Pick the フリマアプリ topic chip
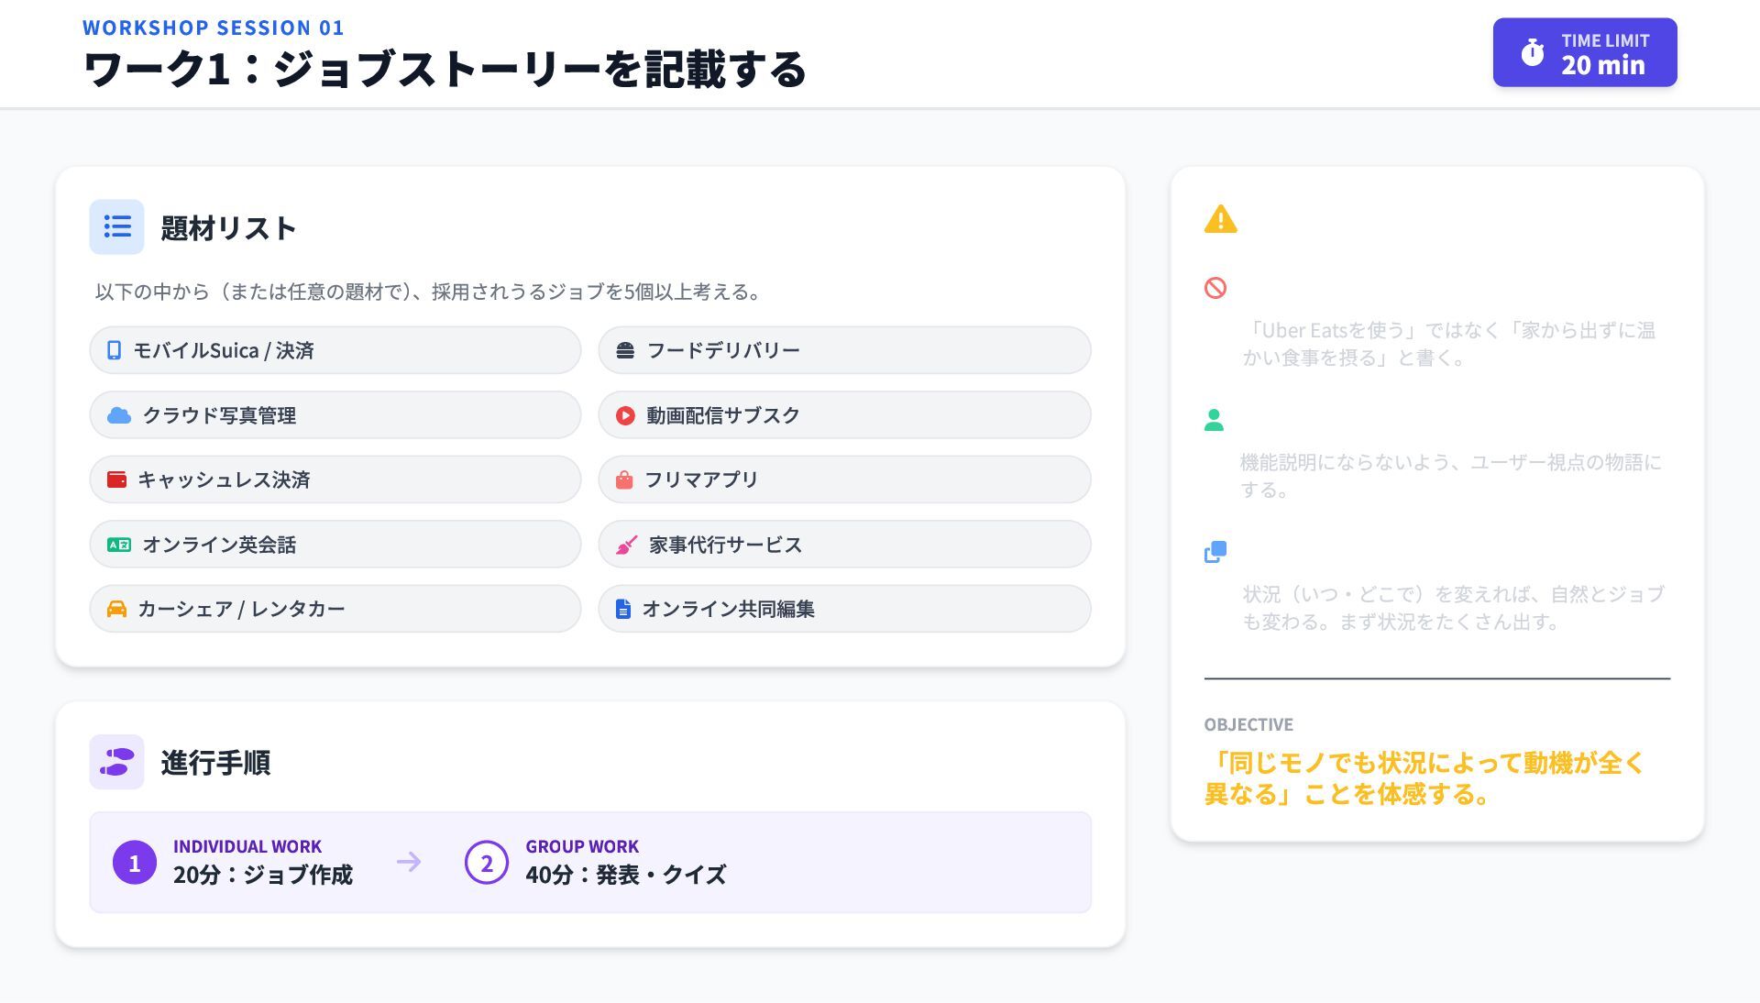 (x=843, y=479)
